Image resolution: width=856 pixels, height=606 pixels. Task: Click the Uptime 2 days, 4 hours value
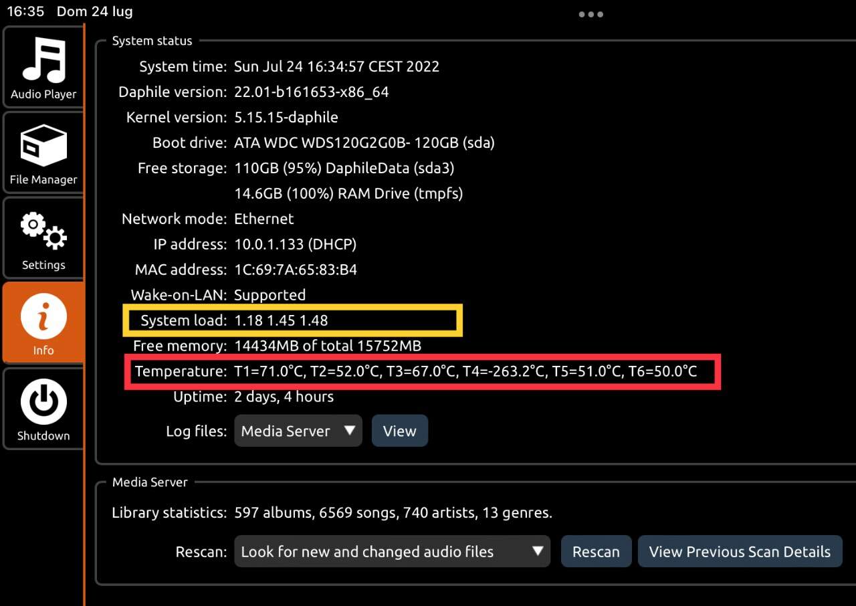tap(284, 397)
